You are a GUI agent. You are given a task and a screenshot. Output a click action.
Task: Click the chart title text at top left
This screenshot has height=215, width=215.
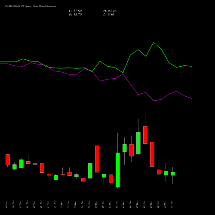tap(31, 6)
